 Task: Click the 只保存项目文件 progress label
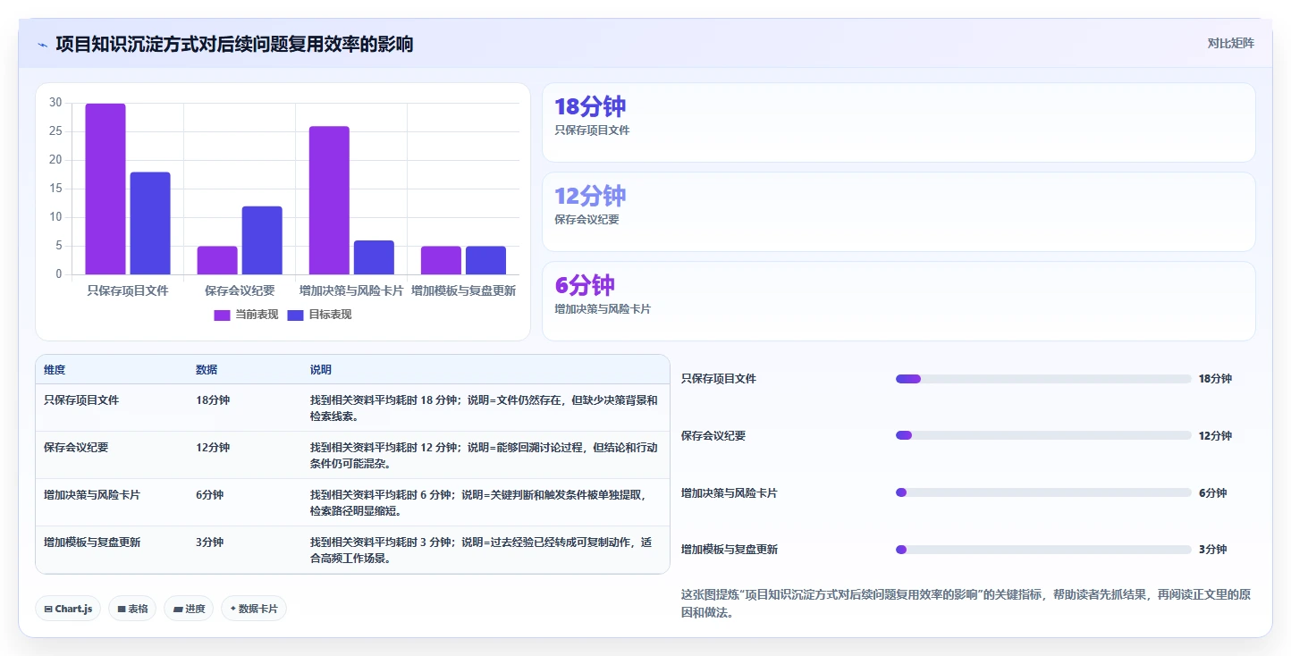coord(719,379)
